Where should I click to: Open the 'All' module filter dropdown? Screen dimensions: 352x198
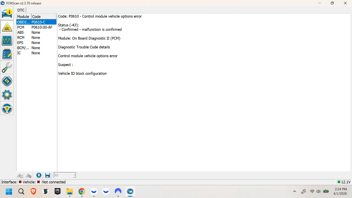(74, 175)
